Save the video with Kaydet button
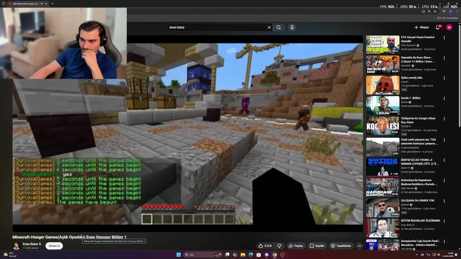 (x=317, y=246)
